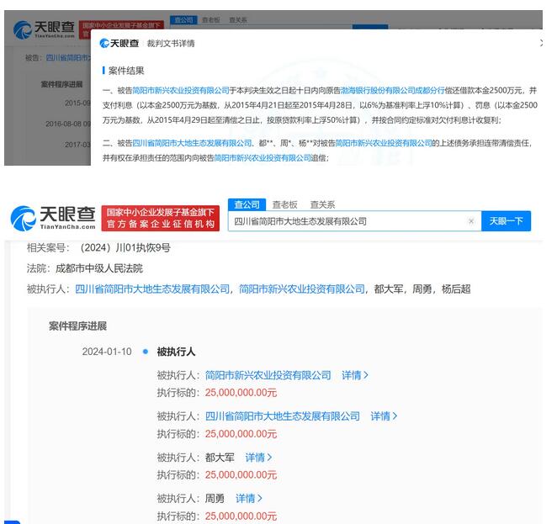Open 详情 beside 简阳市新兴农业投资有限公司 in the progress list
The width and height of the screenshot is (557, 524).
(354, 375)
